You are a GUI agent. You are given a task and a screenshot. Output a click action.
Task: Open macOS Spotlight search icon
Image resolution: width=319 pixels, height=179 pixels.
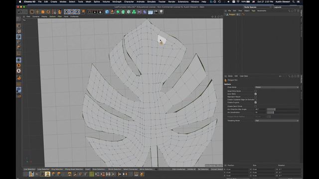tap(294, 1)
